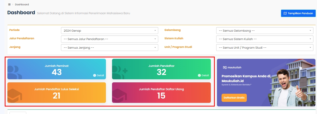The width and height of the screenshot is (317, 114).
Task: Click the info icon on Jumlah Peminat card
Action: click(95, 75)
